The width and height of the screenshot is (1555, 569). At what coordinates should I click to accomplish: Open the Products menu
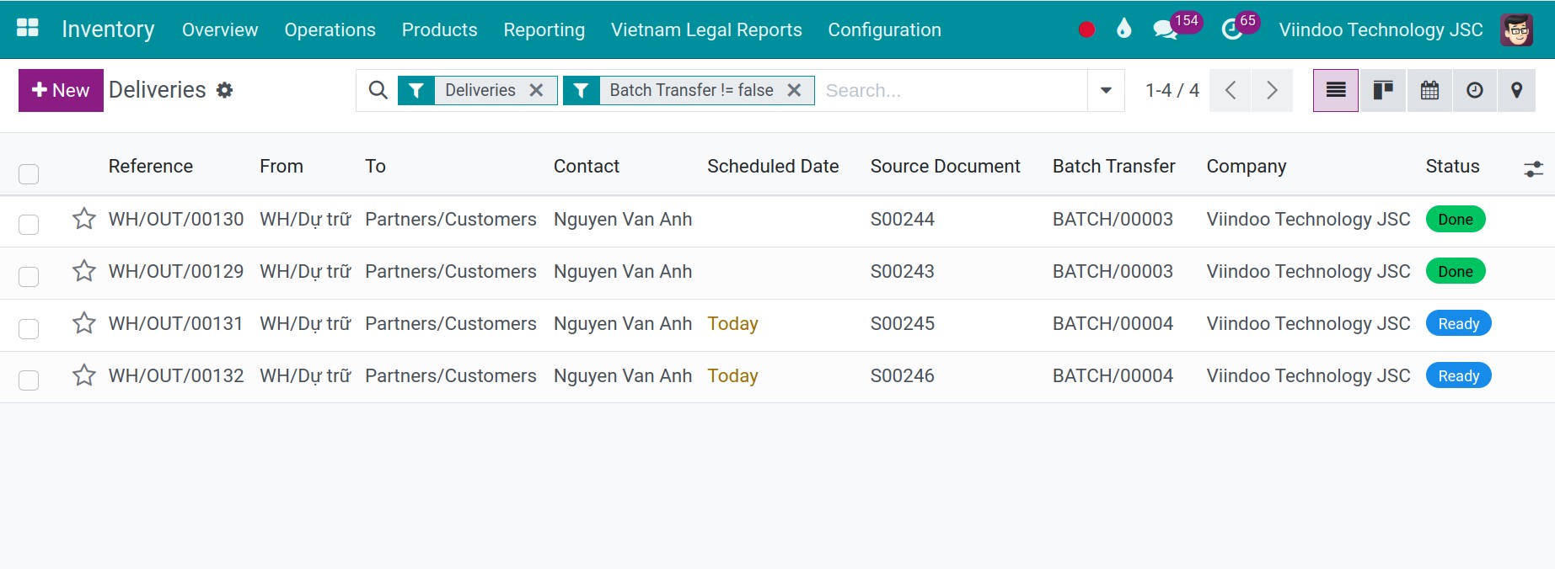(x=439, y=29)
